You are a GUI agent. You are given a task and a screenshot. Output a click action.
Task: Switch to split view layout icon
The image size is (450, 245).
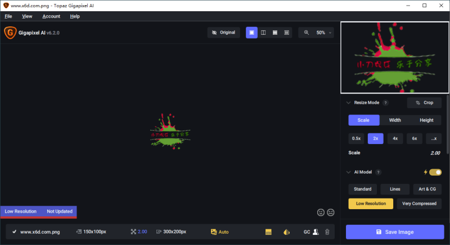tap(263, 33)
